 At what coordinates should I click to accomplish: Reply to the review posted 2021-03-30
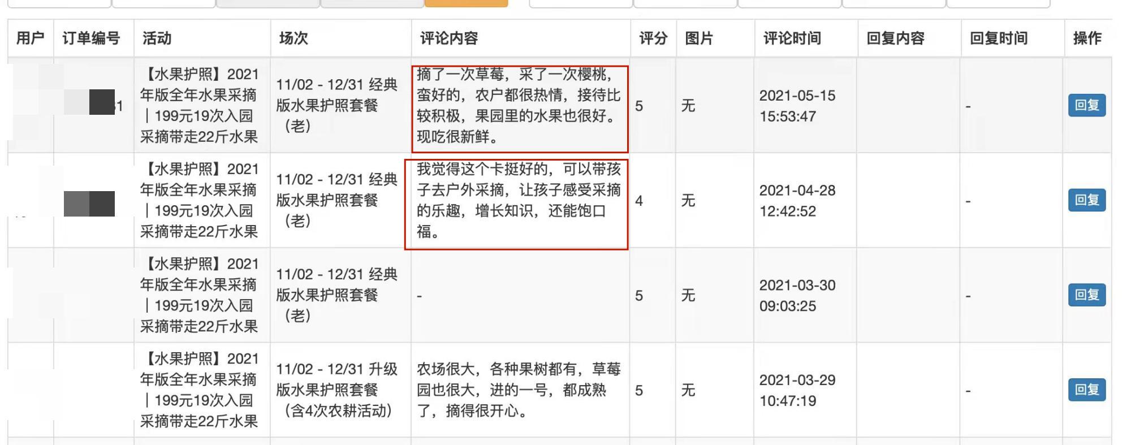pyautogui.click(x=1086, y=295)
